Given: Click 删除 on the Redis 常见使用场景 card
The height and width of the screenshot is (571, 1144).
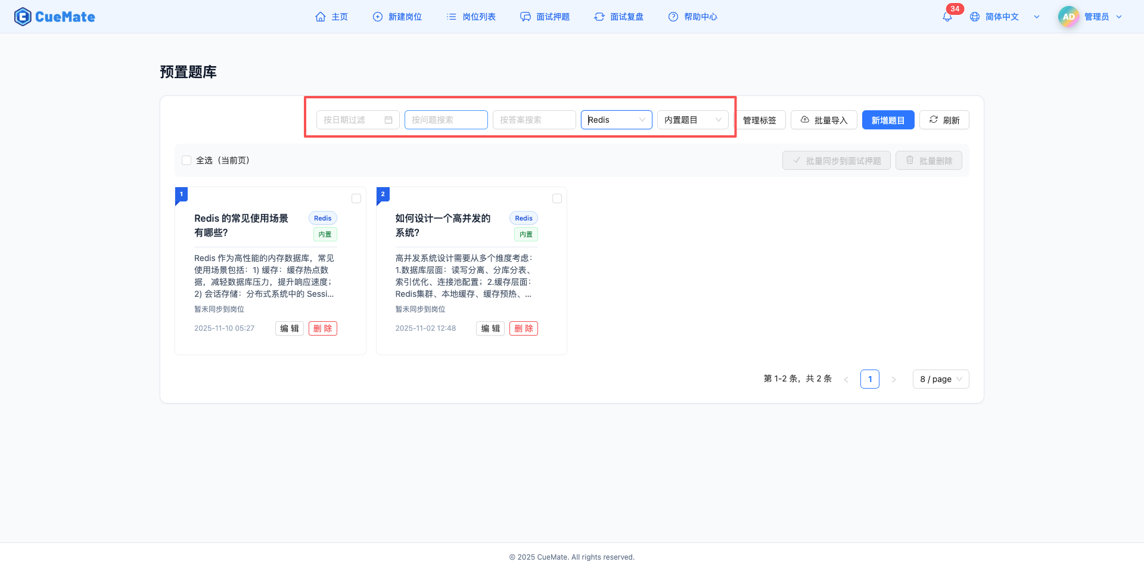Looking at the screenshot, I should (x=323, y=328).
